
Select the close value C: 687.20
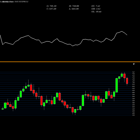pyautogui.click(x=51, y=9)
